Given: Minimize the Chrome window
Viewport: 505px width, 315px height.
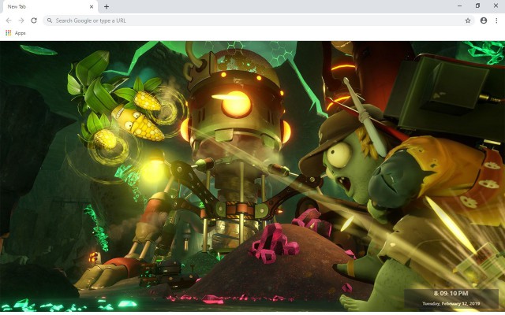Looking at the screenshot, I should tap(459, 6).
